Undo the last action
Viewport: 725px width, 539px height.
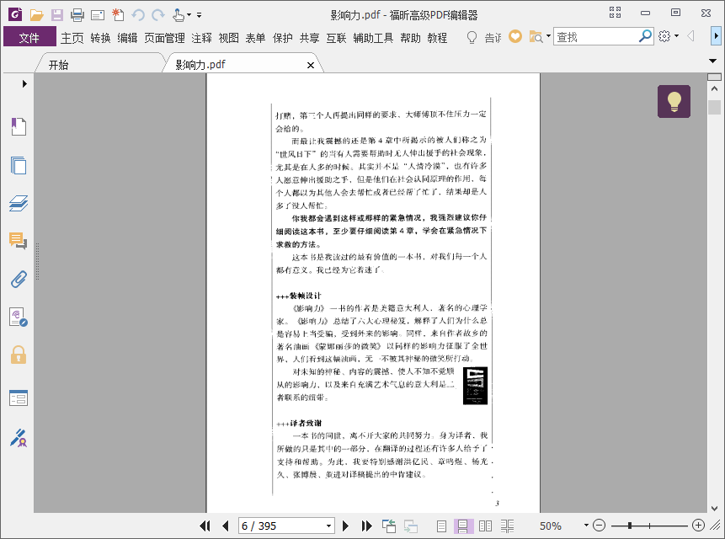click(x=138, y=15)
